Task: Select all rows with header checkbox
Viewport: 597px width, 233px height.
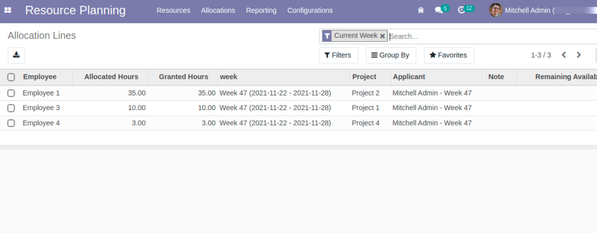Action: (11, 77)
